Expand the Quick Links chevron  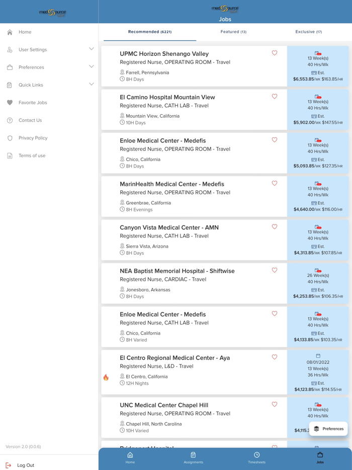tap(92, 84)
